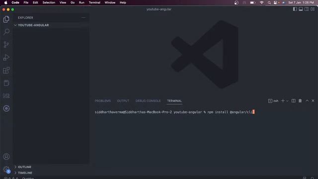Toggle secondary side bar visibility
Image resolution: width=318 pixels, height=179 pixels.
[307, 9]
